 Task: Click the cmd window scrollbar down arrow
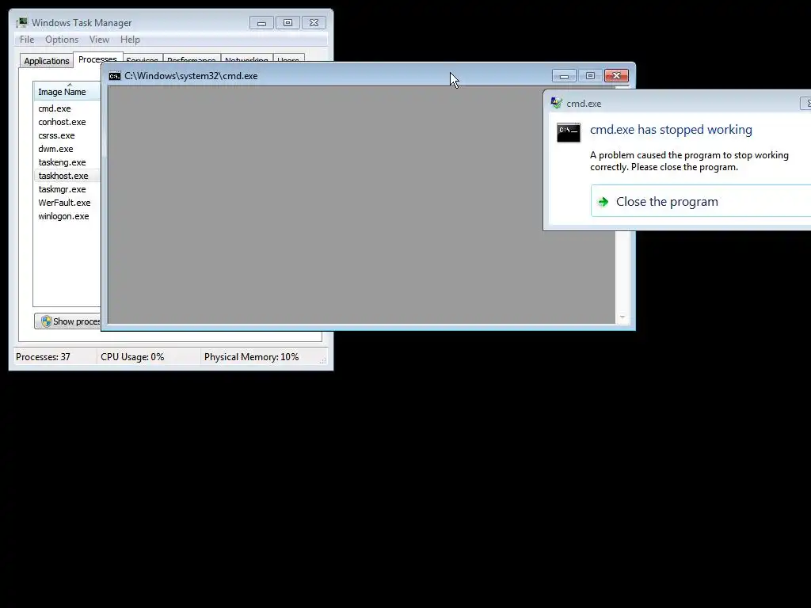623,317
